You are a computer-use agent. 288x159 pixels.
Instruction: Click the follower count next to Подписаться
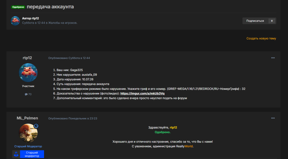(272, 21)
